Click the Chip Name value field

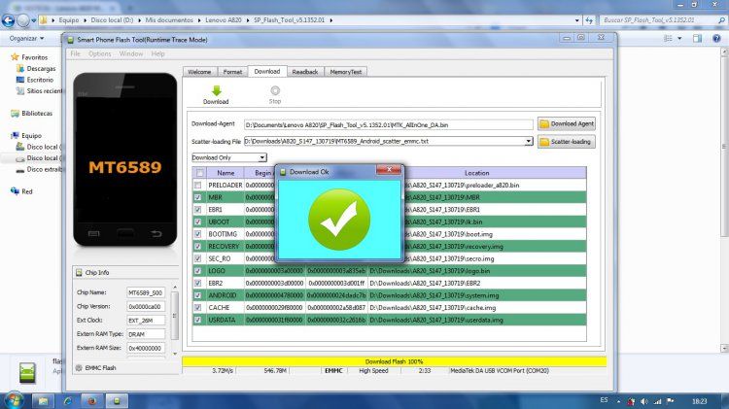(x=146, y=292)
